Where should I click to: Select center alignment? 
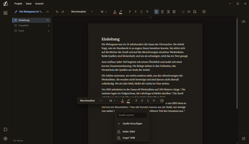(x=162, y=12)
